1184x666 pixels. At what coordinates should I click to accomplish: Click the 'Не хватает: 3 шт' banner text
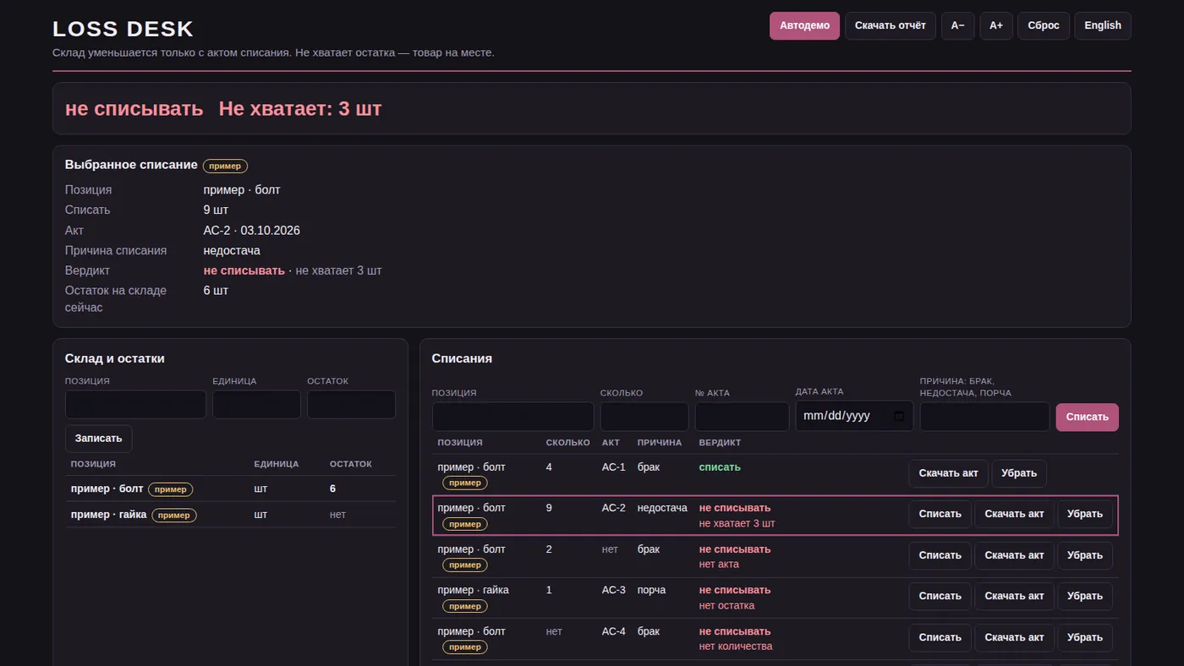[300, 109]
